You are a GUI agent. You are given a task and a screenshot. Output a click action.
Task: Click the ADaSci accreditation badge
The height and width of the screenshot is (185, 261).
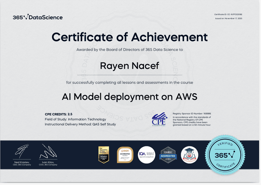[x=104, y=155]
